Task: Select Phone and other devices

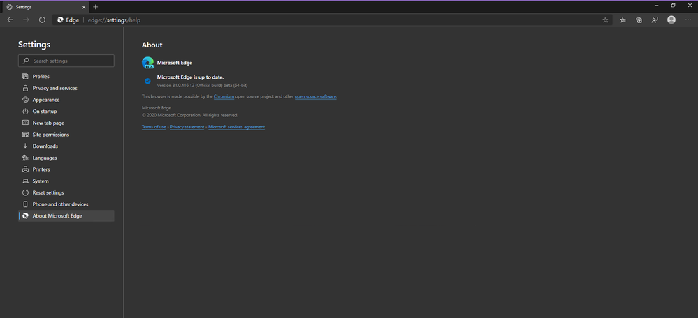Action: [x=66, y=204]
